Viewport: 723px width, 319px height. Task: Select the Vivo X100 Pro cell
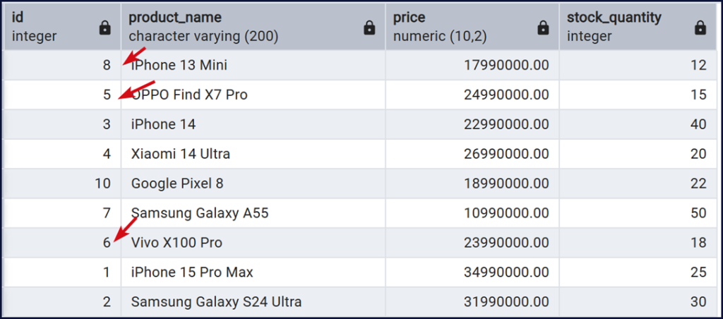[x=177, y=243]
